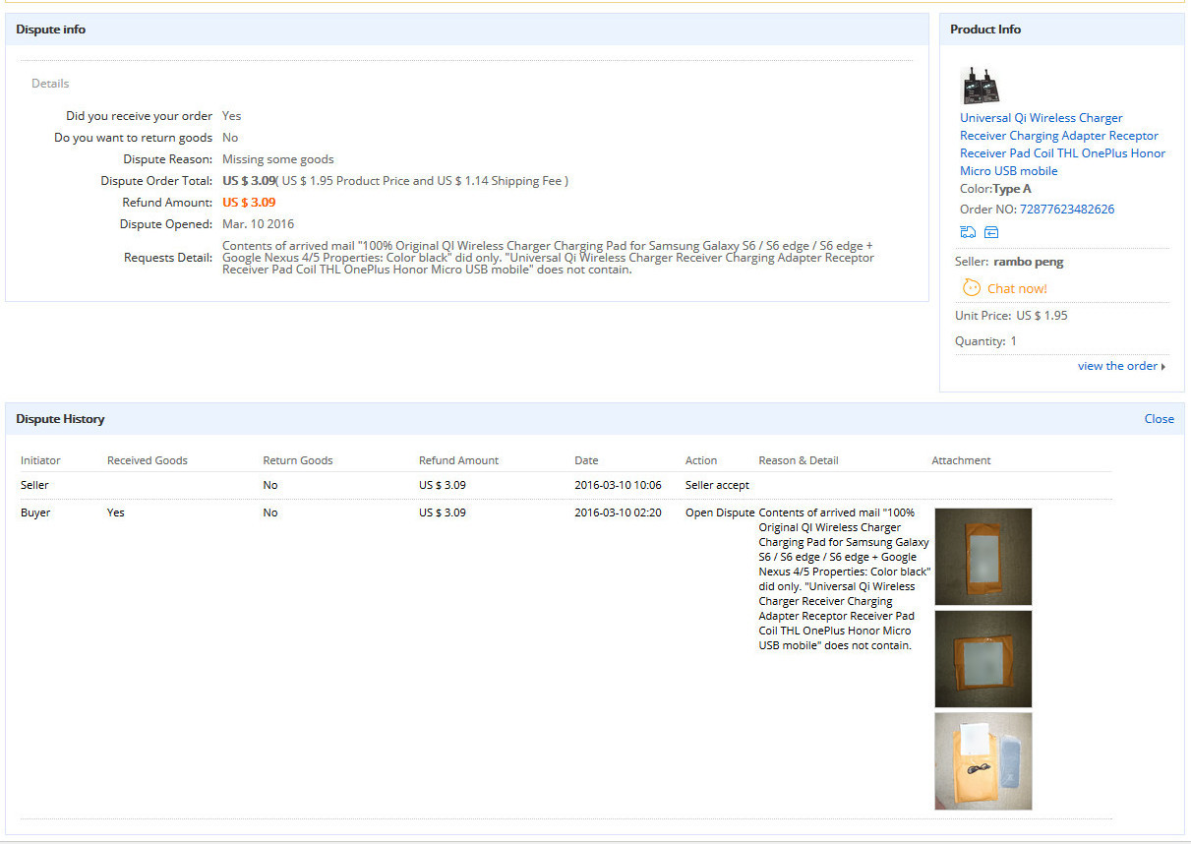Click the orange Refund Amount US $ 3.09
Viewport: 1191px width, 844px height.
pos(249,203)
